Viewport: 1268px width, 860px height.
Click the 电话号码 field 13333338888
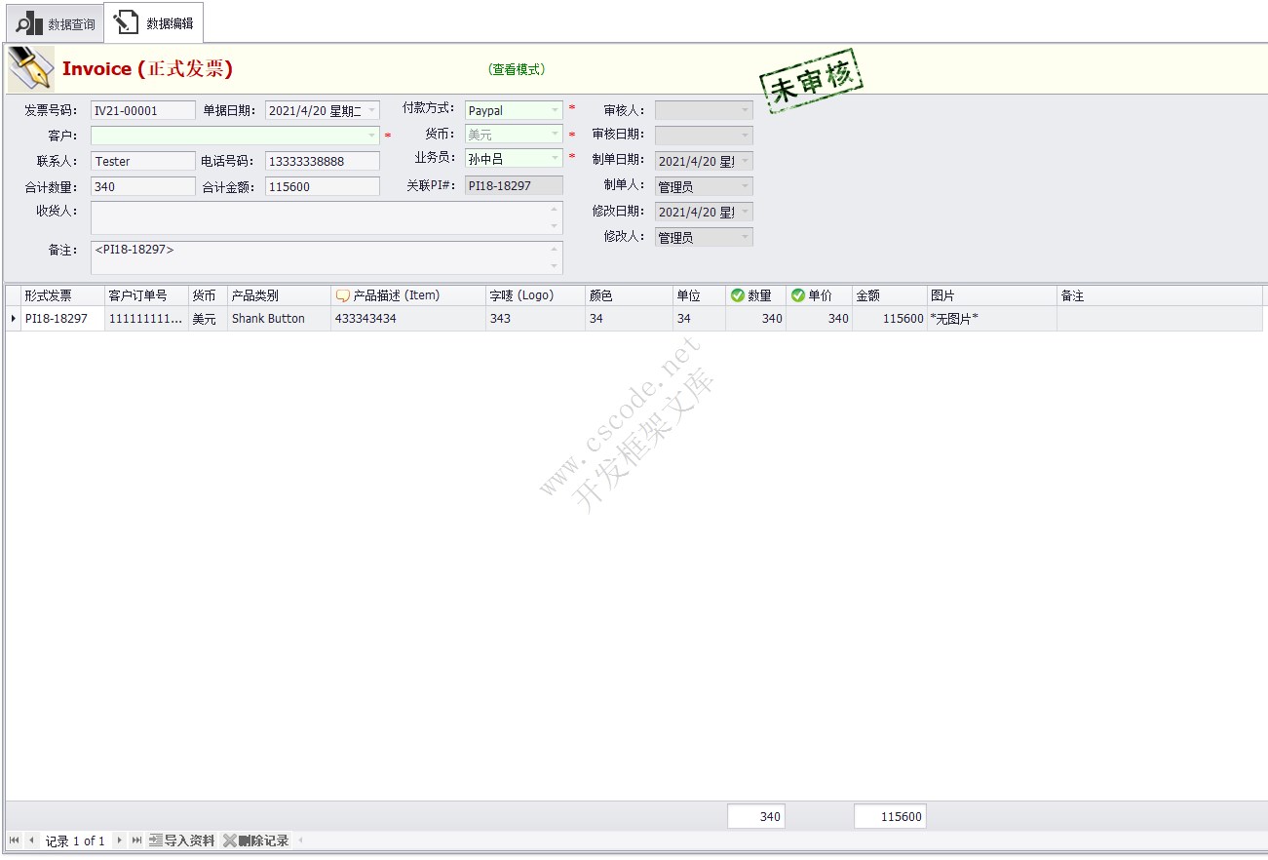[x=323, y=162]
